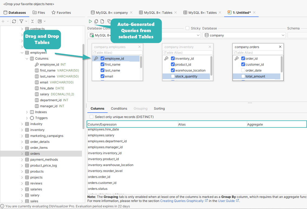Select the Databases tab

(x=15, y=12)
